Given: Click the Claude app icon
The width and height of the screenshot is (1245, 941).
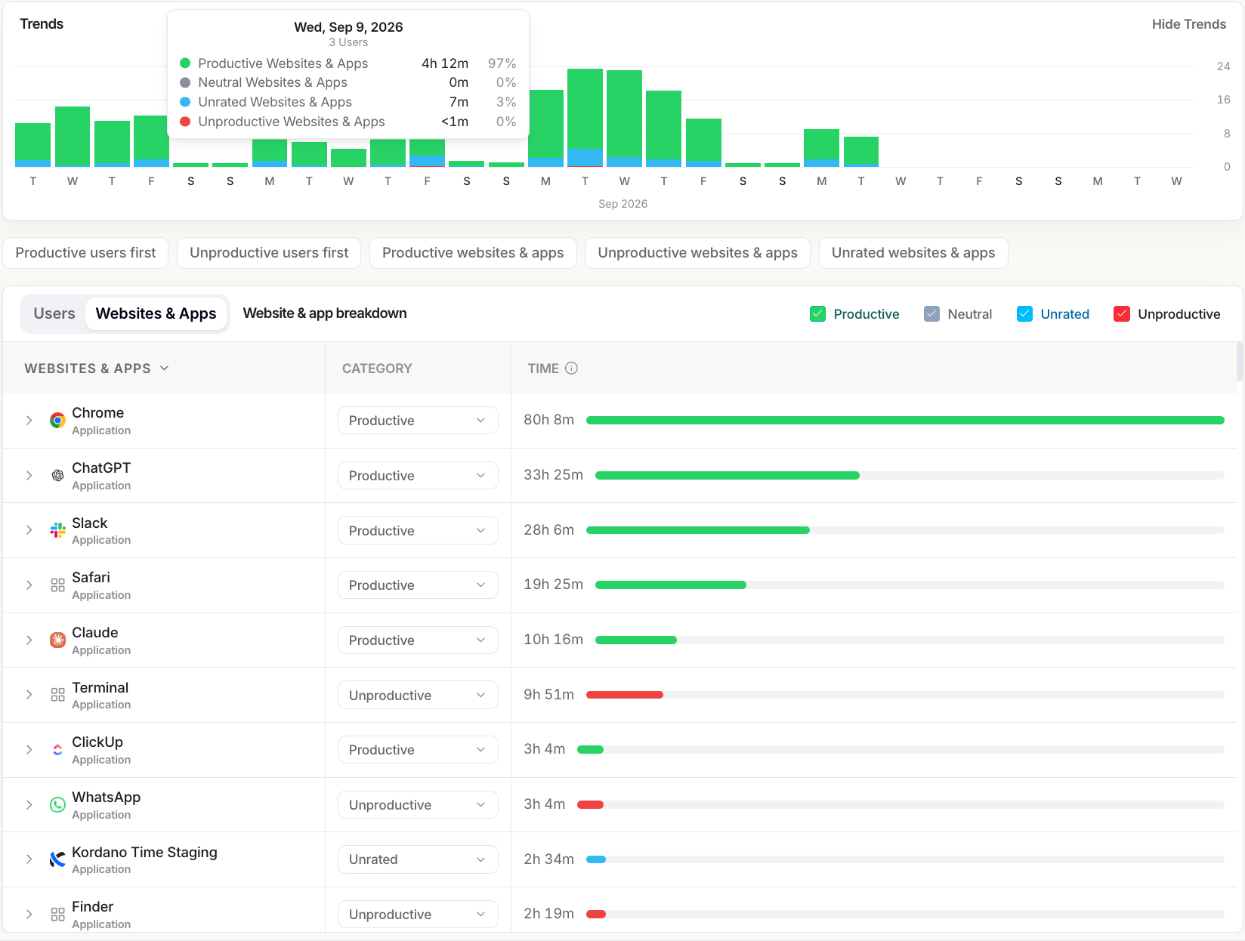Looking at the screenshot, I should tap(57, 640).
